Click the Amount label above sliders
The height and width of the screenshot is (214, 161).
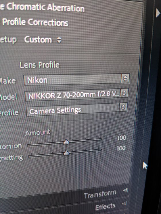coord(38,133)
